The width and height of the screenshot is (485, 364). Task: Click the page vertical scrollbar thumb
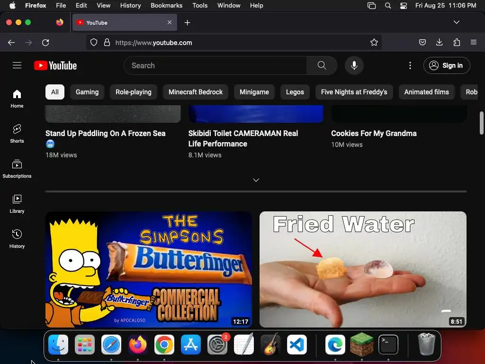(x=481, y=123)
